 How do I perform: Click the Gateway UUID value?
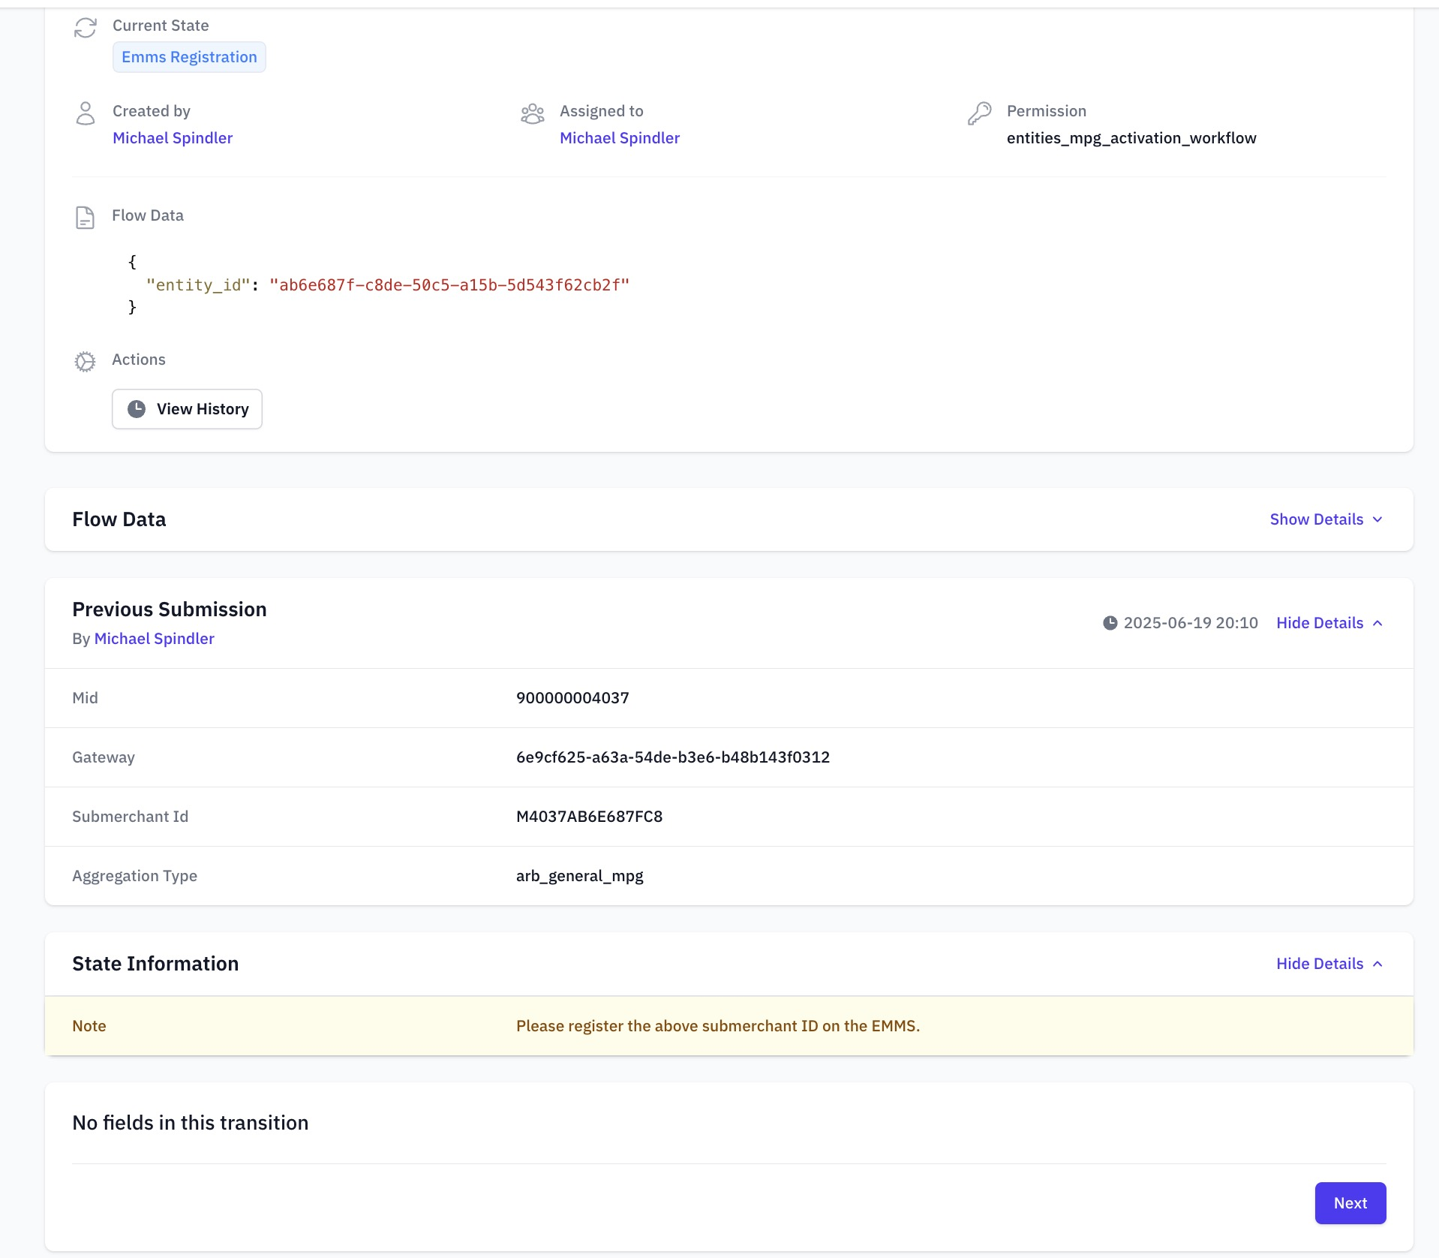[x=672, y=757]
